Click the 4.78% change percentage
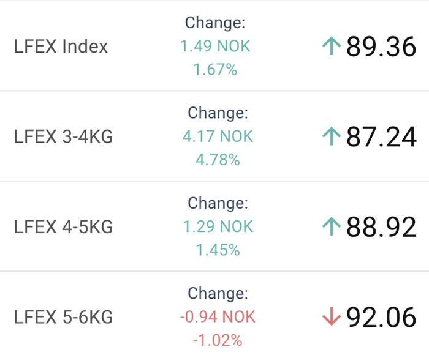Image resolution: width=429 pixels, height=358 pixels. (218, 160)
